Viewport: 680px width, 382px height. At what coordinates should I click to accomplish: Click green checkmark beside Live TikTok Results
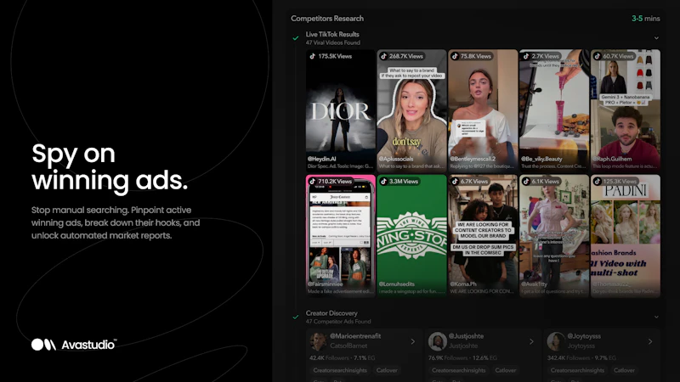tap(296, 38)
